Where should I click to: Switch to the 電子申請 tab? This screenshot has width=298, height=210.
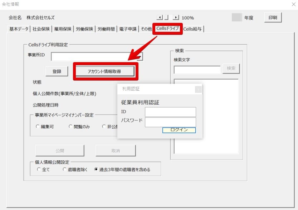click(x=128, y=29)
